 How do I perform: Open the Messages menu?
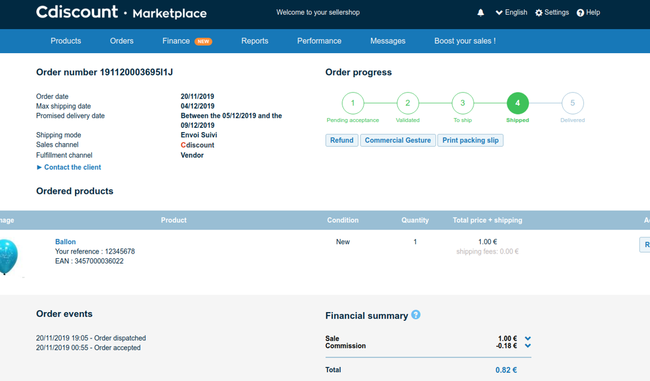[x=388, y=41]
